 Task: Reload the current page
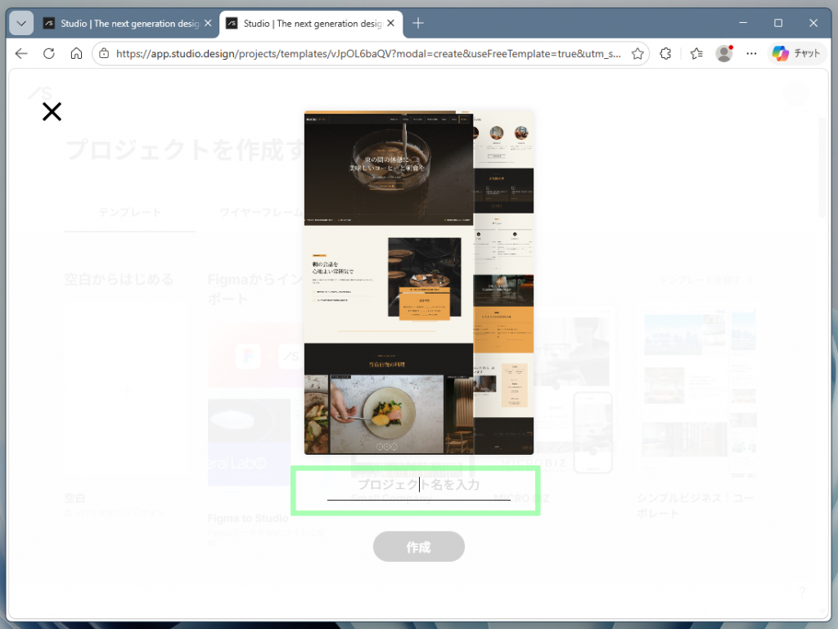click(x=49, y=53)
